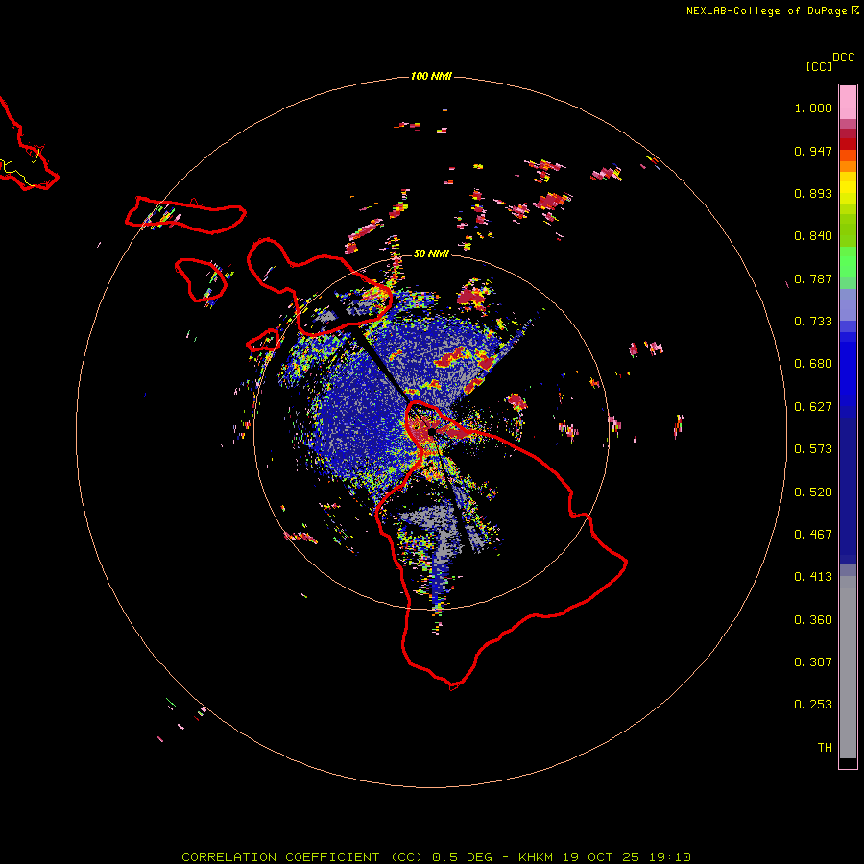Click the 0.573 scale value label

click(x=813, y=449)
